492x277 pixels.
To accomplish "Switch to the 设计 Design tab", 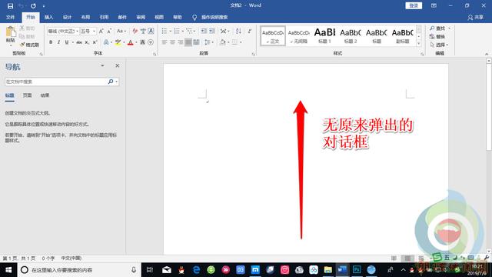I will pyautogui.click(x=67, y=17).
